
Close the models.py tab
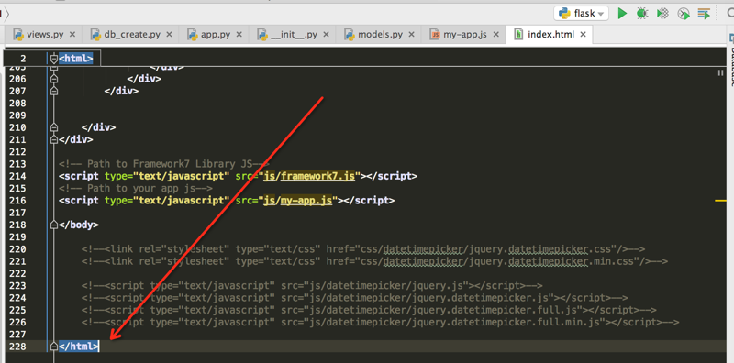[x=411, y=35]
